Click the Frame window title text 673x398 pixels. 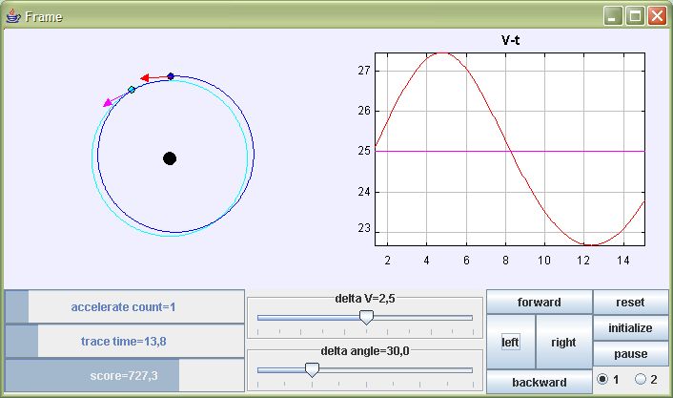click(44, 17)
